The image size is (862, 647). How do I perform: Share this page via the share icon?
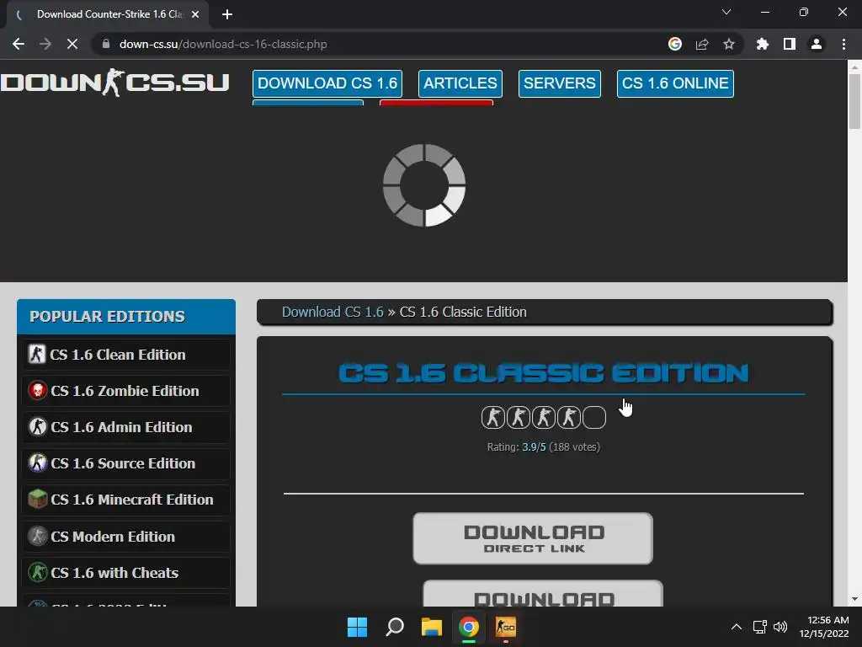click(x=702, y=44)
